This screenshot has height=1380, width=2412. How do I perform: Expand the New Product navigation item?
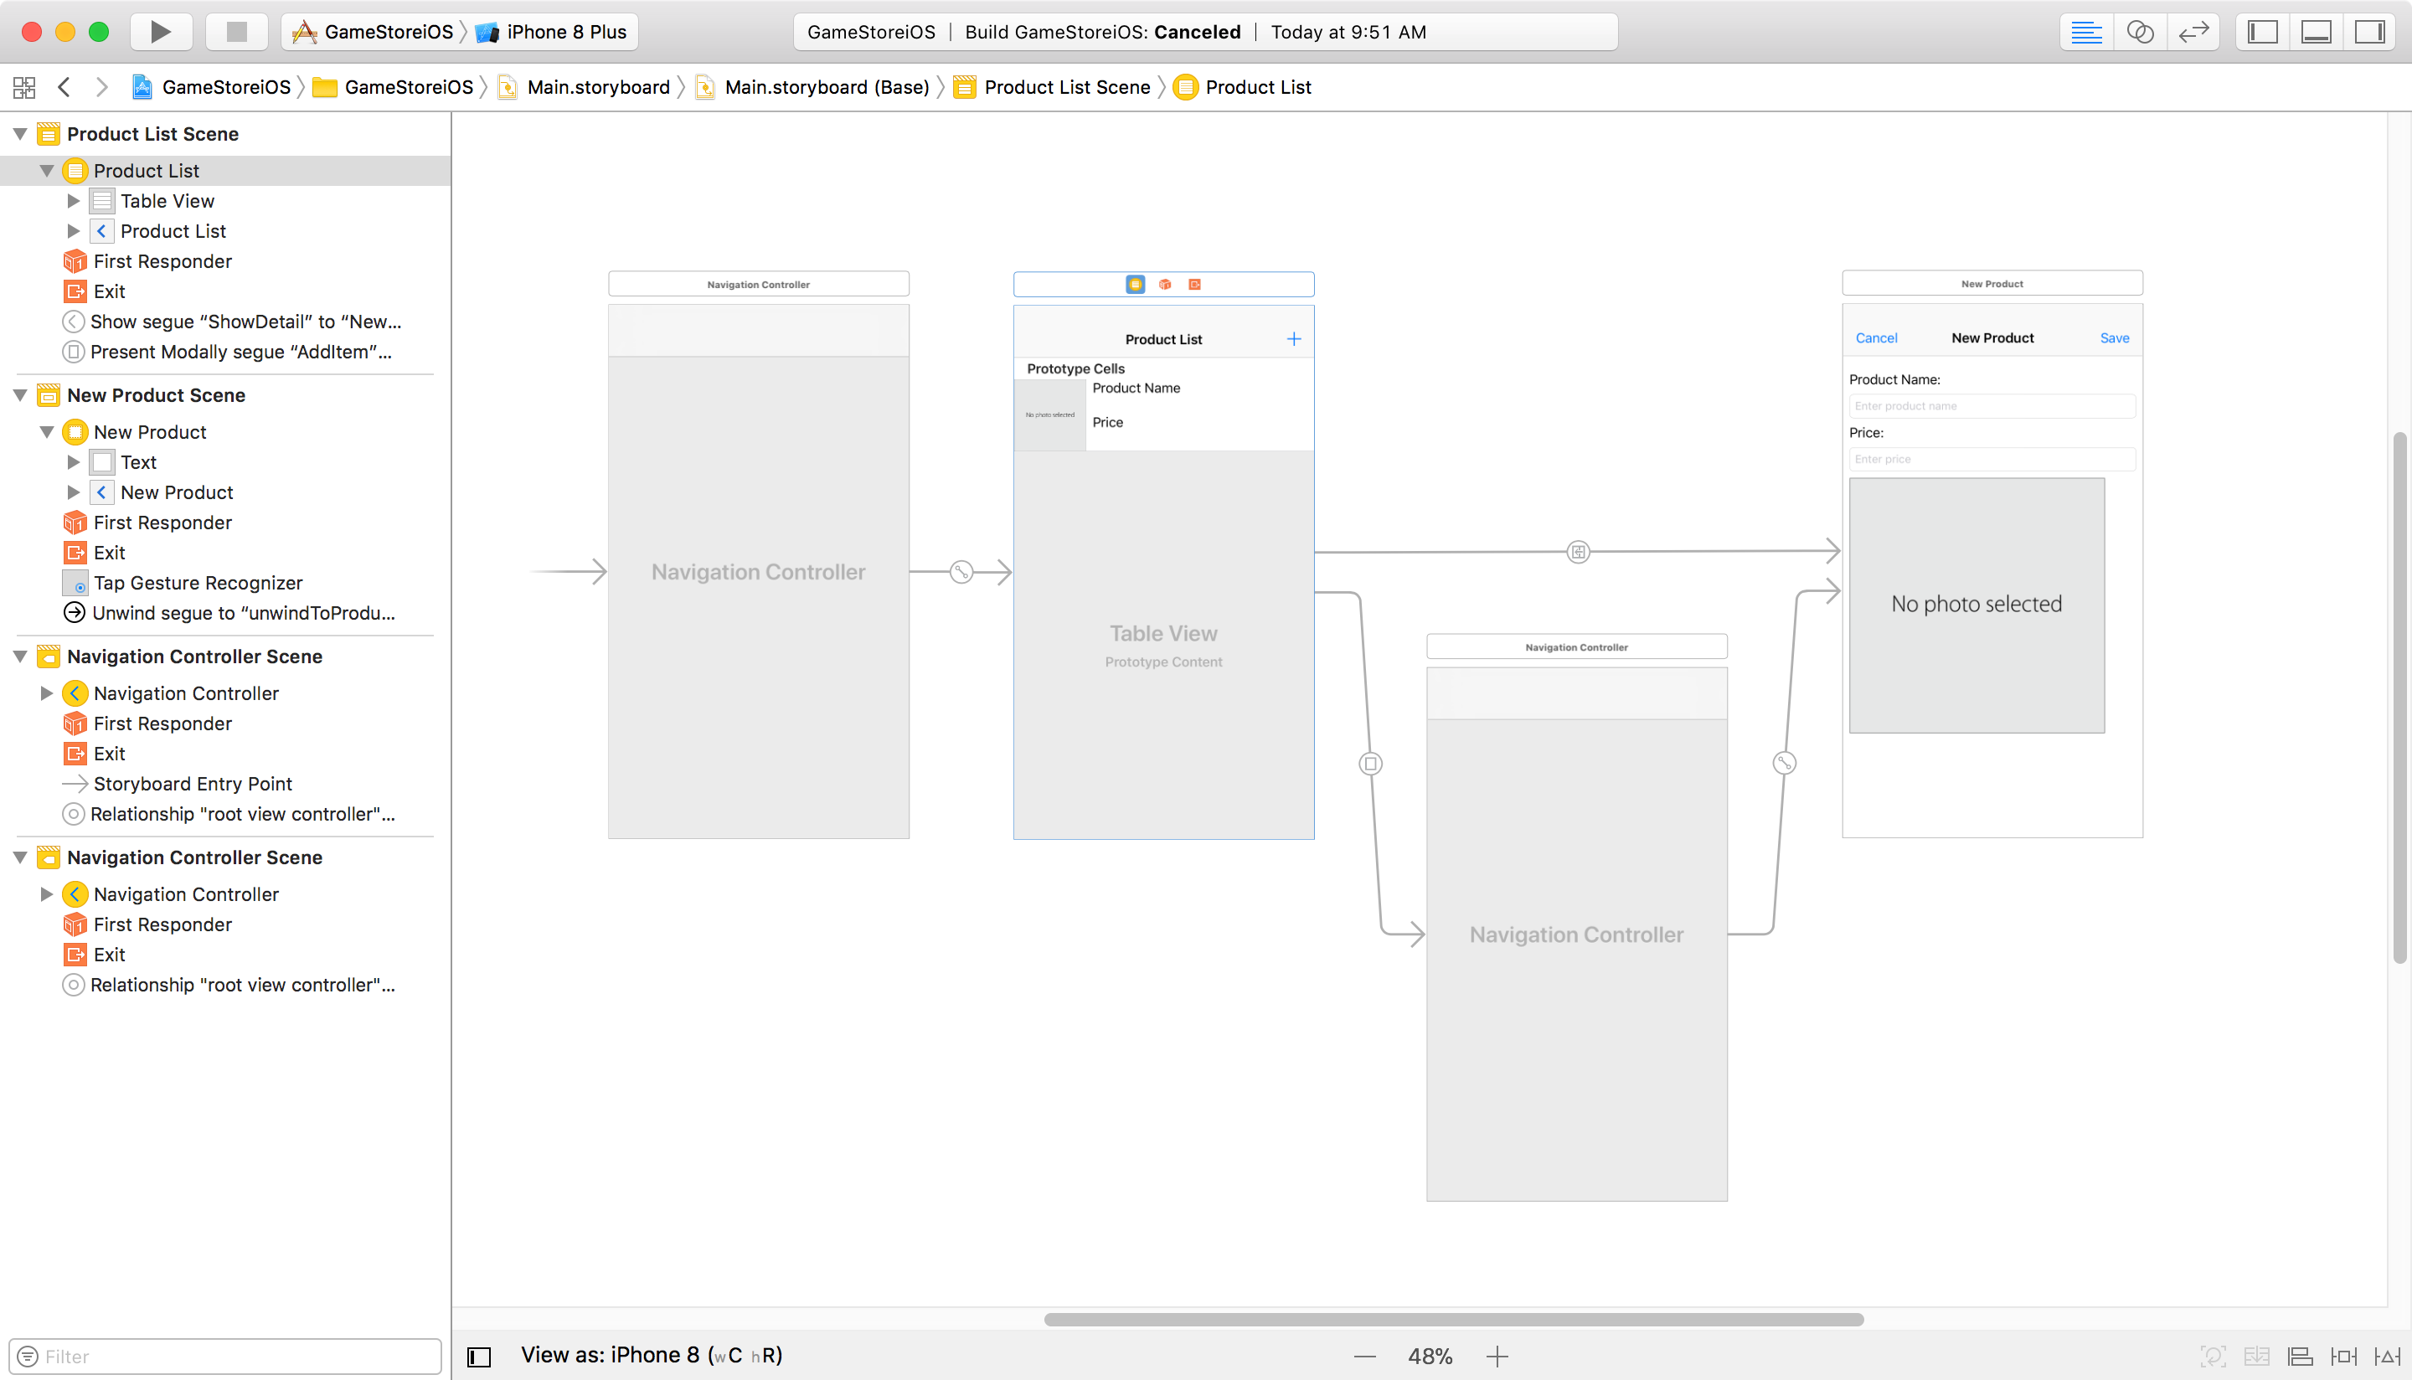73,493
